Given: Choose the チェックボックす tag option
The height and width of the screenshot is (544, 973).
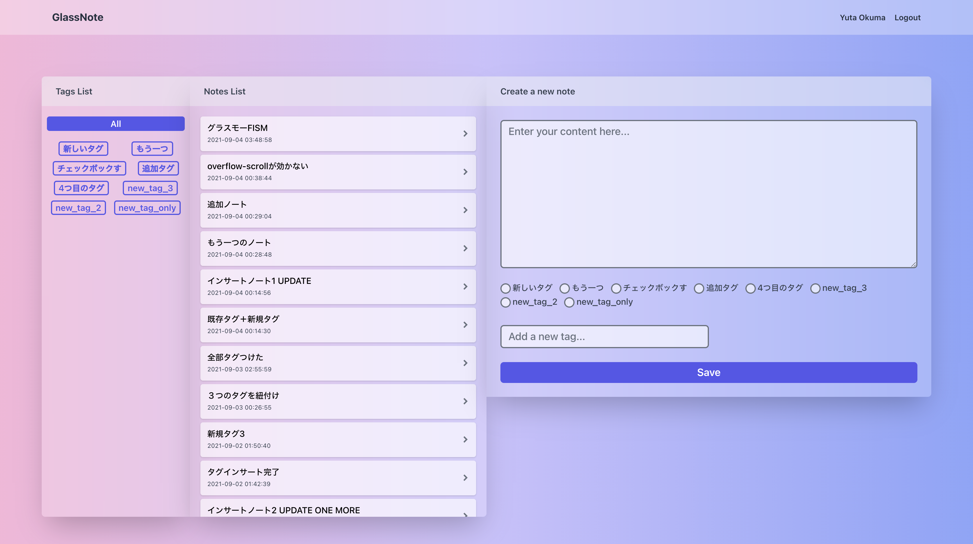Looking at the screenshot, I should pos(616,288).
